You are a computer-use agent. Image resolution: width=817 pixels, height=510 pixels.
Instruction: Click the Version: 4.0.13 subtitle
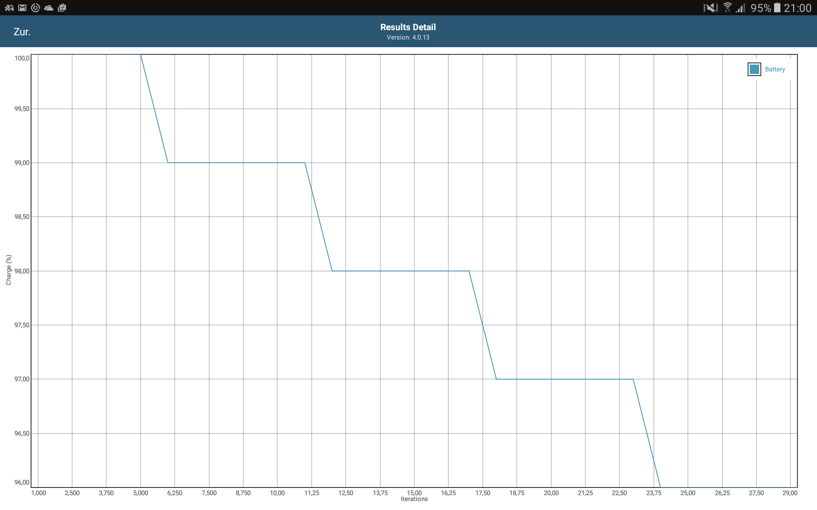click(x=408, y=37)
